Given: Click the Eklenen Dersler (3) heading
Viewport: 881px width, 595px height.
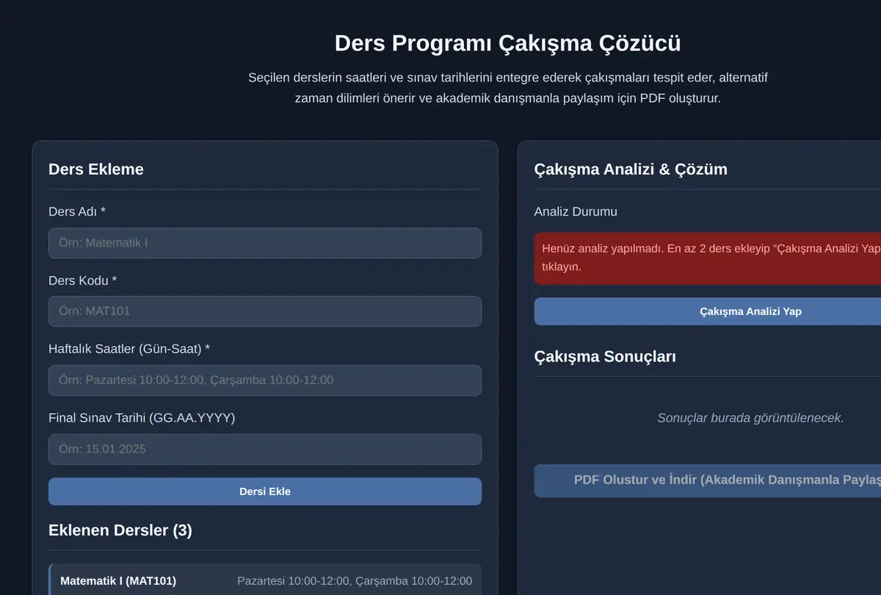Looking at the screenshot, I should point(120,530).
